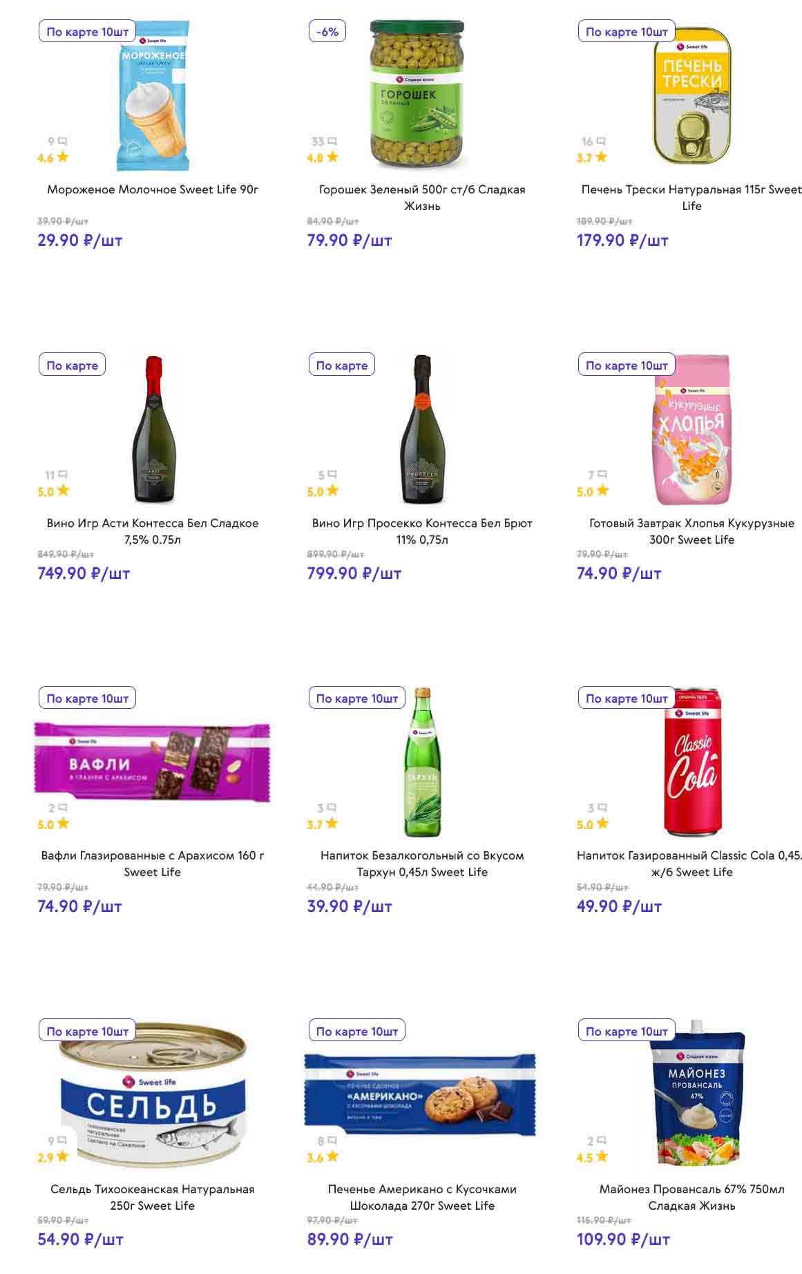Click the review icon for Prosecco wine

coord(332,475)
